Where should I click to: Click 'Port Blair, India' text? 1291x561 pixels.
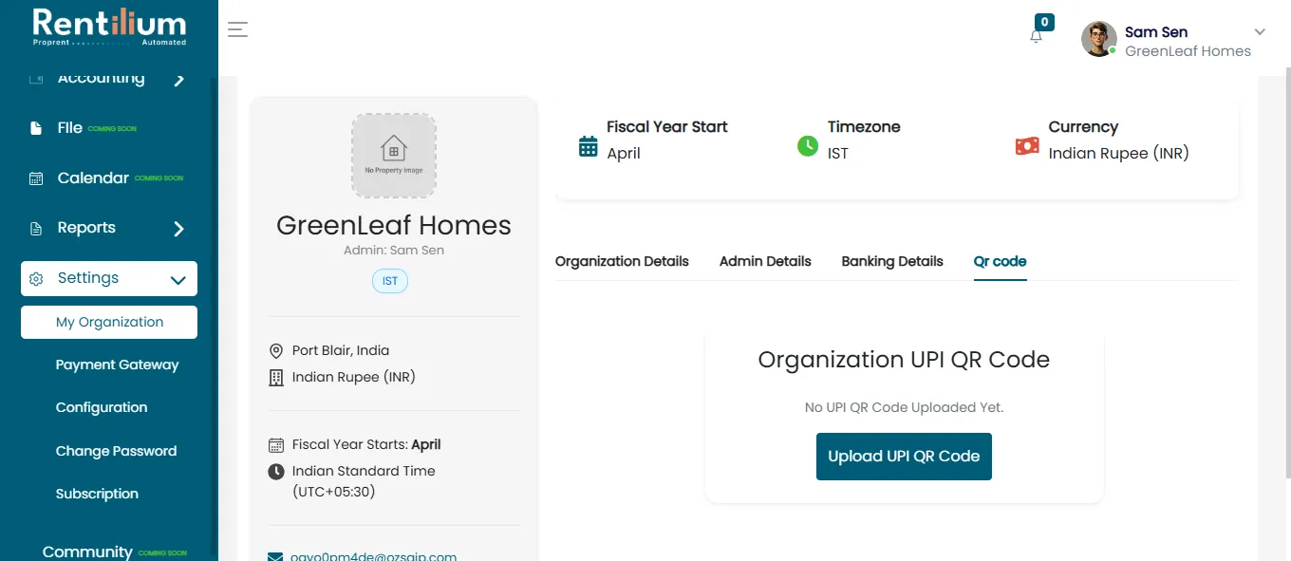[x=341, y=350]
